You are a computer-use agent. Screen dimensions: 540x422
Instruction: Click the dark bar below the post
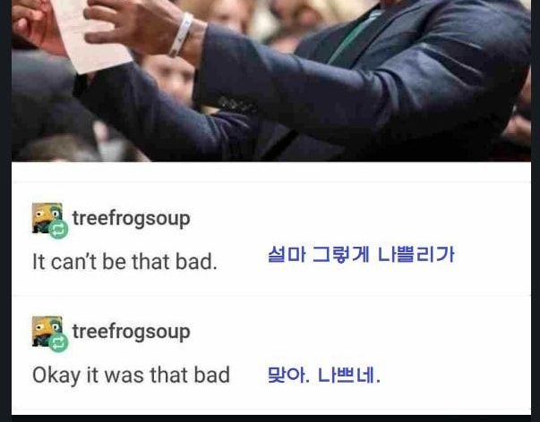(270, 418)
